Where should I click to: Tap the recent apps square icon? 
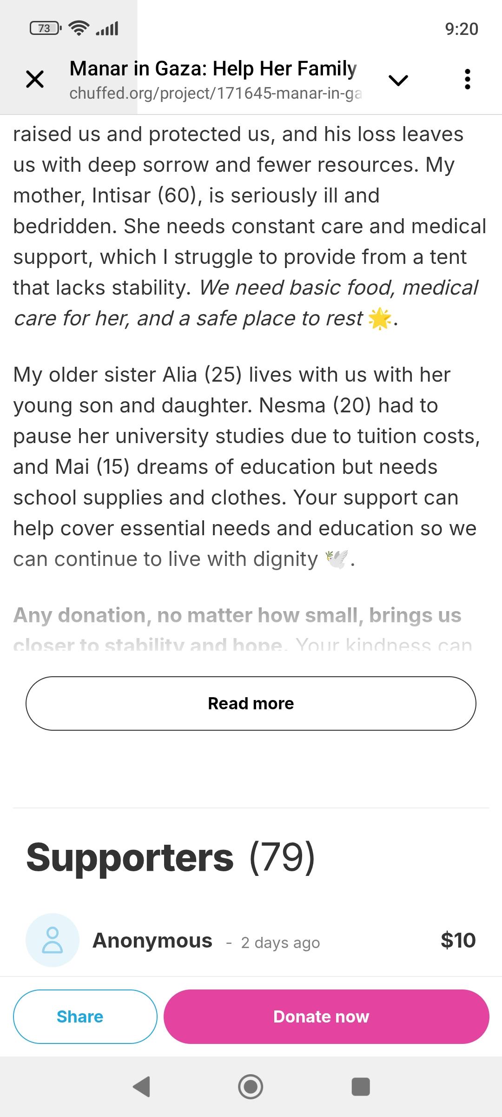tap(361, 1087)
